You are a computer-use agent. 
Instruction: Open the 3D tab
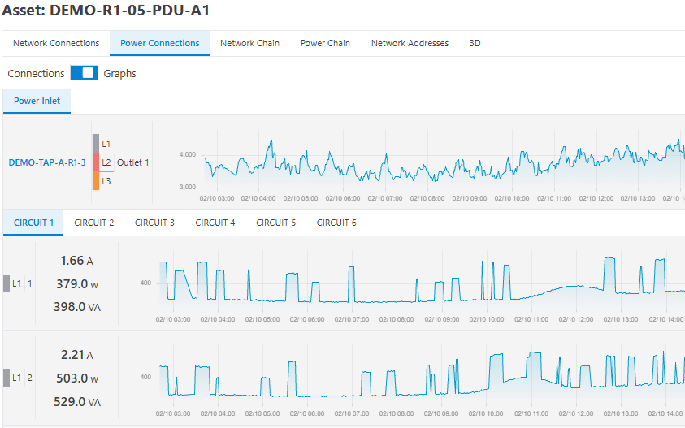(x=475, y=43)
